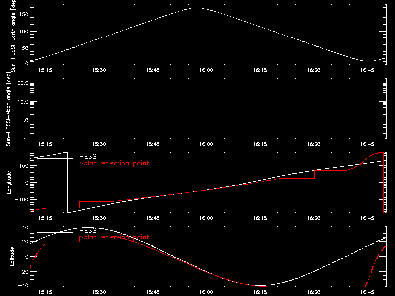This screenshot has width=395, height=296.
Task: Click the 150 tick label on Earth angle axis
Action: click(x=24, y=14)
